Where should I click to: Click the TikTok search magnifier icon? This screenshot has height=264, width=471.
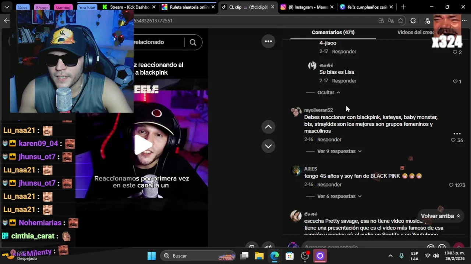click(x=193, y=42)
